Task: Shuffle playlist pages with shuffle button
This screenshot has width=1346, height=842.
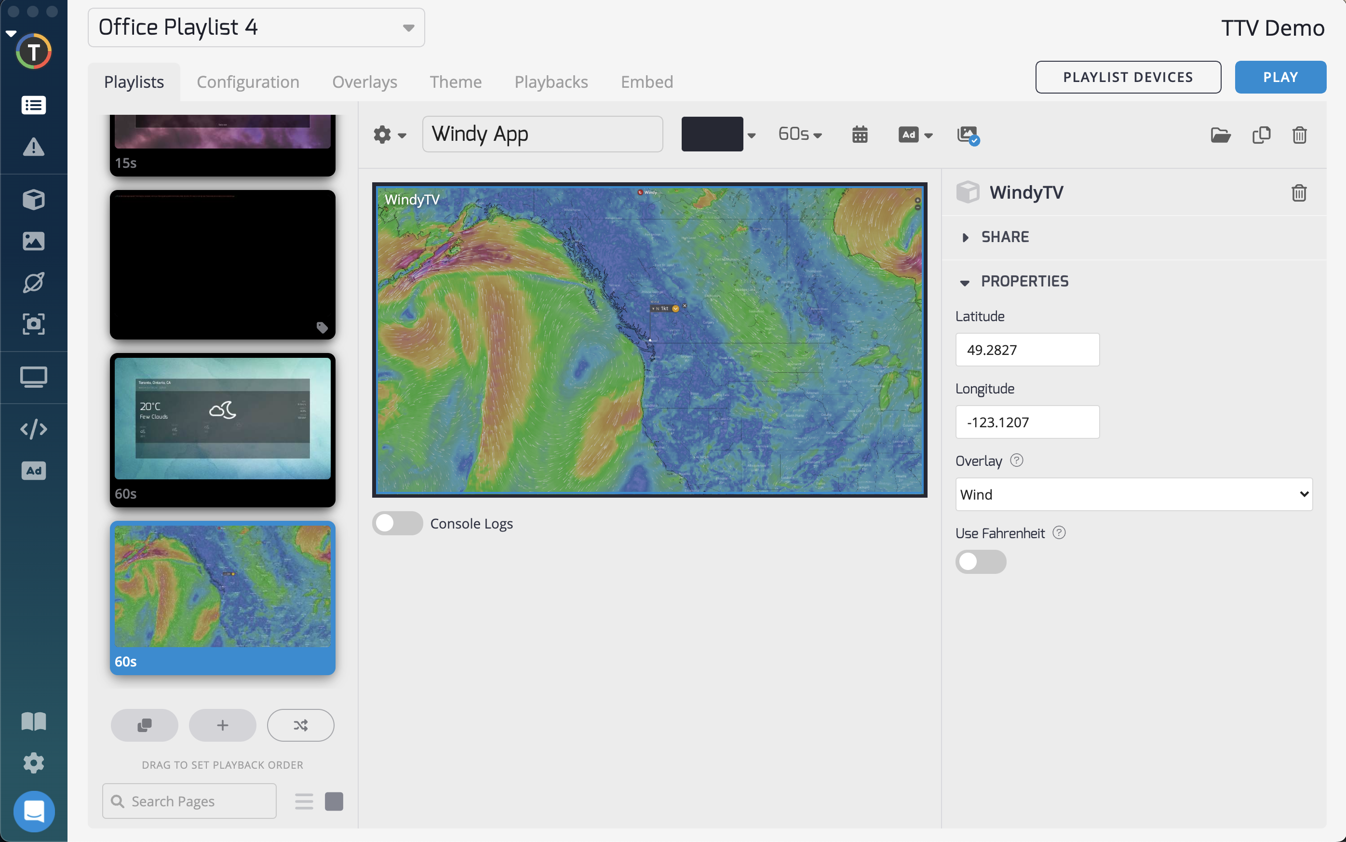Action: [x=301, y=725]
